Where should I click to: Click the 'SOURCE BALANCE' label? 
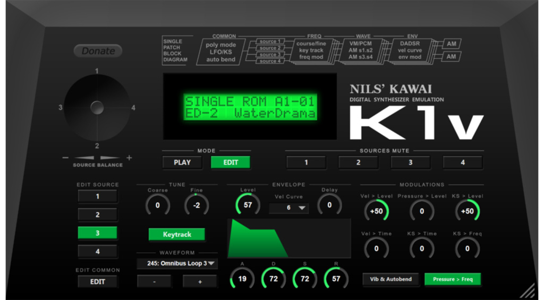(98, 165)
